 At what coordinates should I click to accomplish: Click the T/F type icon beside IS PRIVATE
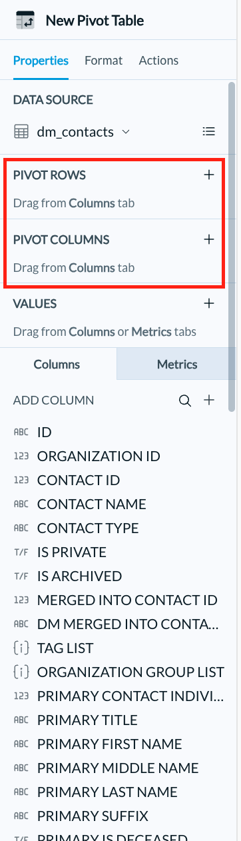[21, 552]
